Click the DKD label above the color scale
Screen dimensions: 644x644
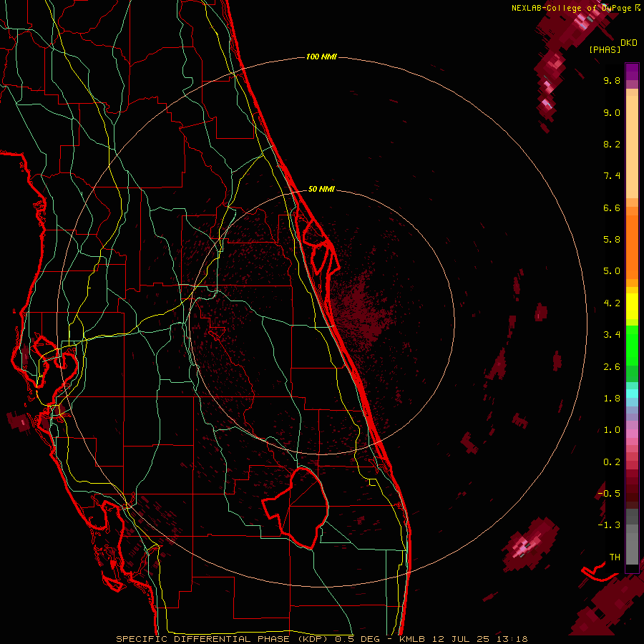tap(629, 43)
